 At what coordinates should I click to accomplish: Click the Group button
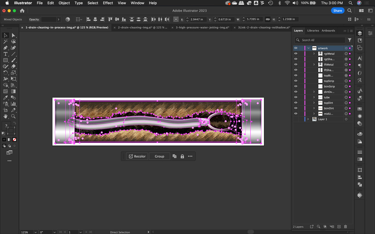159,156
